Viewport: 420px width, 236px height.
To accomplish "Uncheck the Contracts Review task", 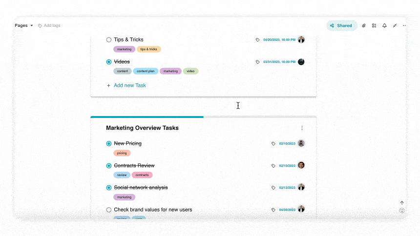I will click(109, 166).
